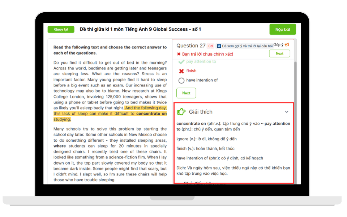
Task: Click the 'finish' answer text
Action: tap(191, 71)
